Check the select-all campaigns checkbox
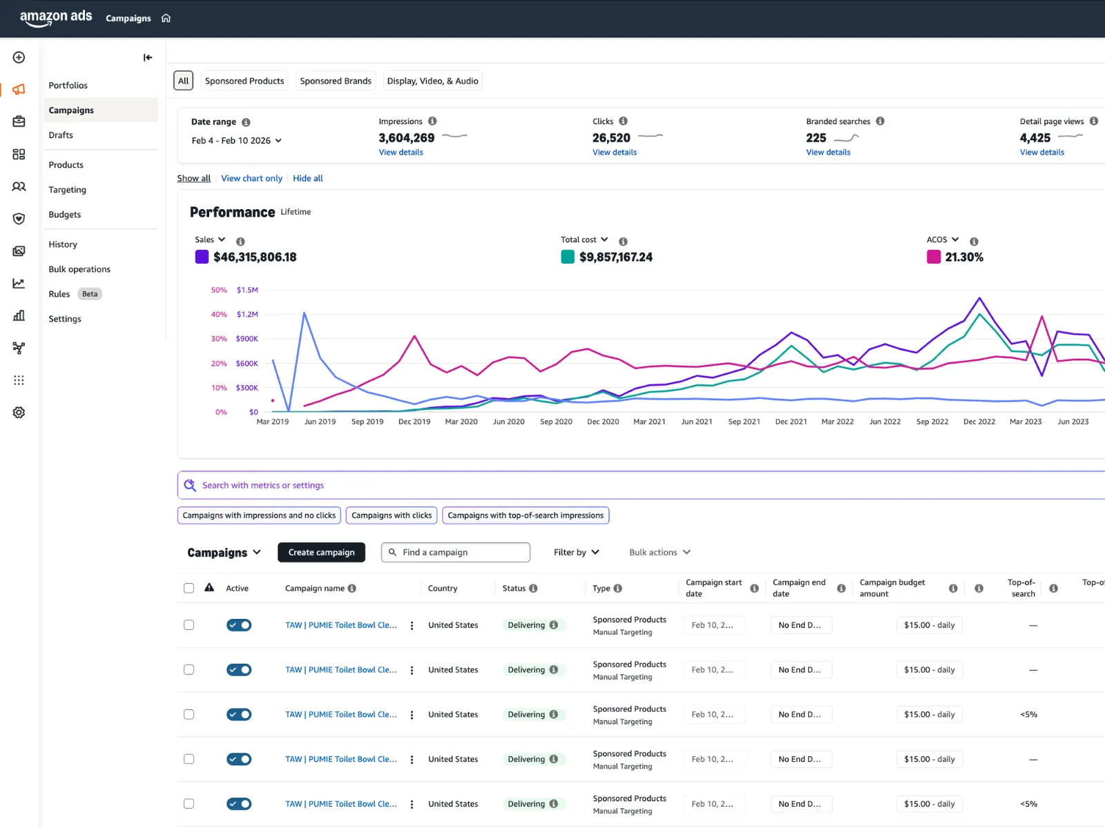 point(189,589)
